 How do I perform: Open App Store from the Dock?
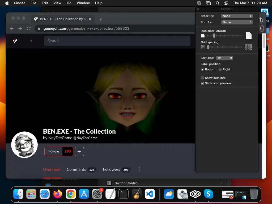point(84,194)
